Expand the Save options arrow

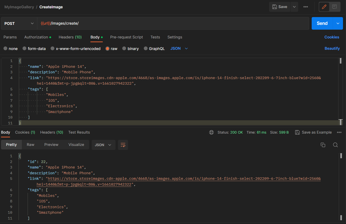(x=294, y=7)
